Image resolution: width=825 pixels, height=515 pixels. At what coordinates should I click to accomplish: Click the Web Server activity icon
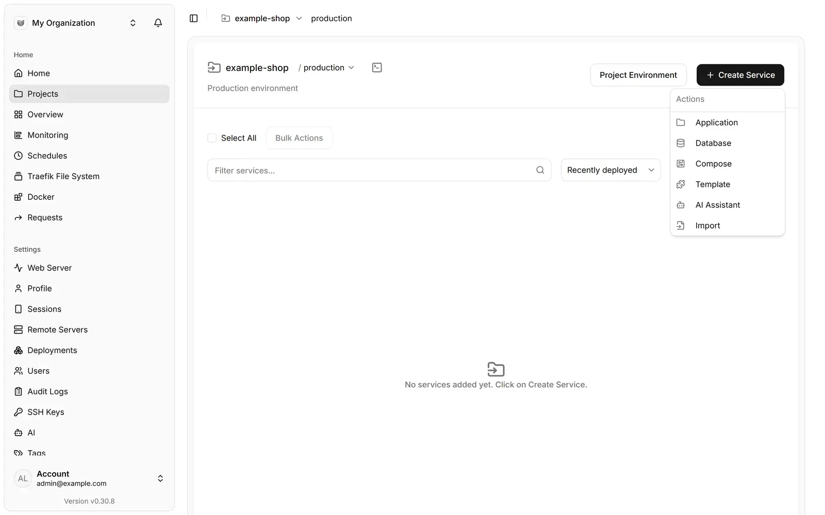click(x=19, y=268)
